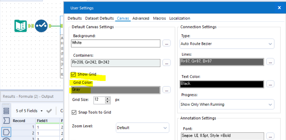This screenshot has width=286, height=140.
Task: Open the 5 of 5 Fields dropdown
Action: tap(29, 111)
